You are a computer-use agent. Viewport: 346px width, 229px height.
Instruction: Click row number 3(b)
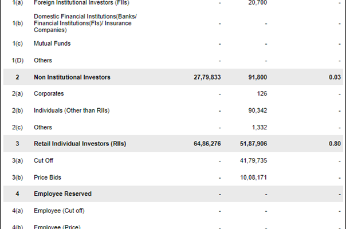(17, 177)
